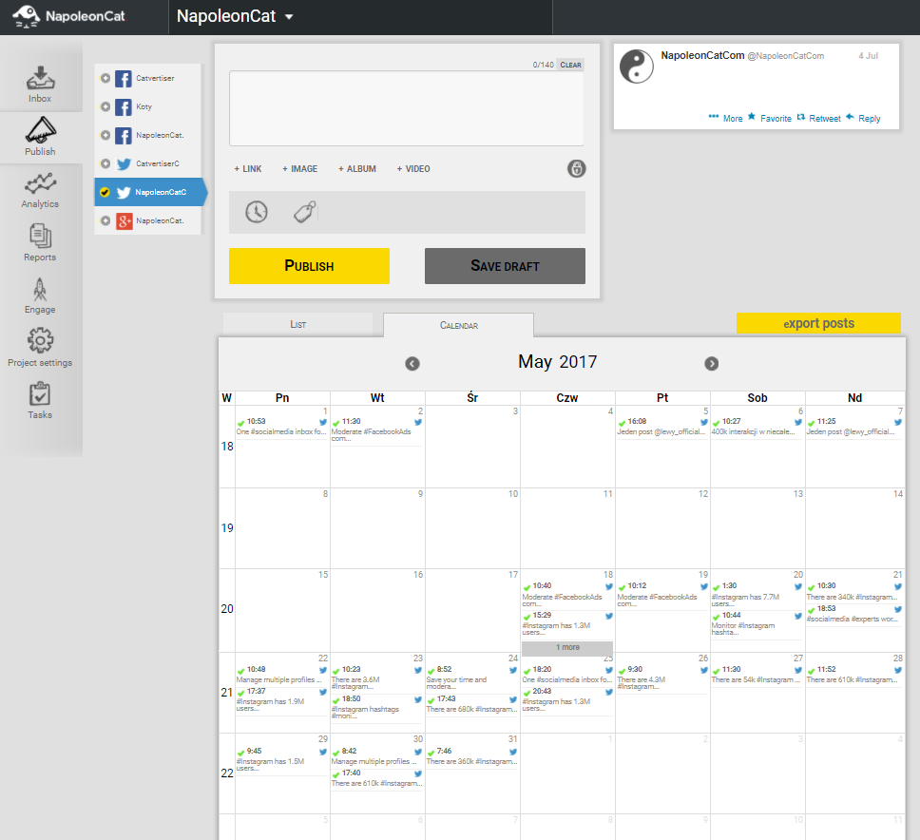Open the Engage rocket icon

coord(40,289)
